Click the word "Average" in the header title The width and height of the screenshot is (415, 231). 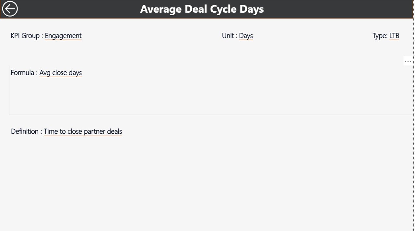pos(161,9)
